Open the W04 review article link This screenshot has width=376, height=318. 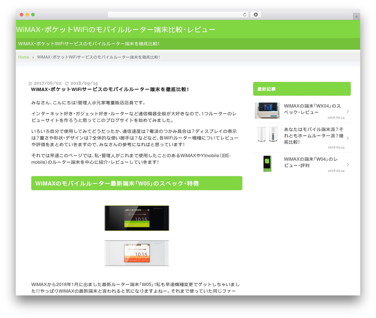tap(311, 162)
